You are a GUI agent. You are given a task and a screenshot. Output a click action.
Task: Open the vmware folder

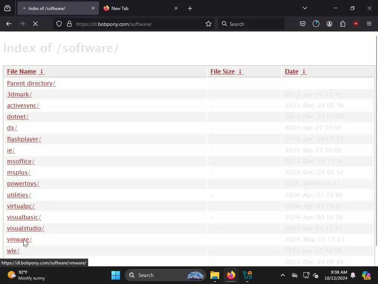point(19,240)
